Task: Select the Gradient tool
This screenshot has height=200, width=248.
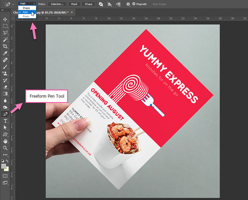Action: coord(5,94)
